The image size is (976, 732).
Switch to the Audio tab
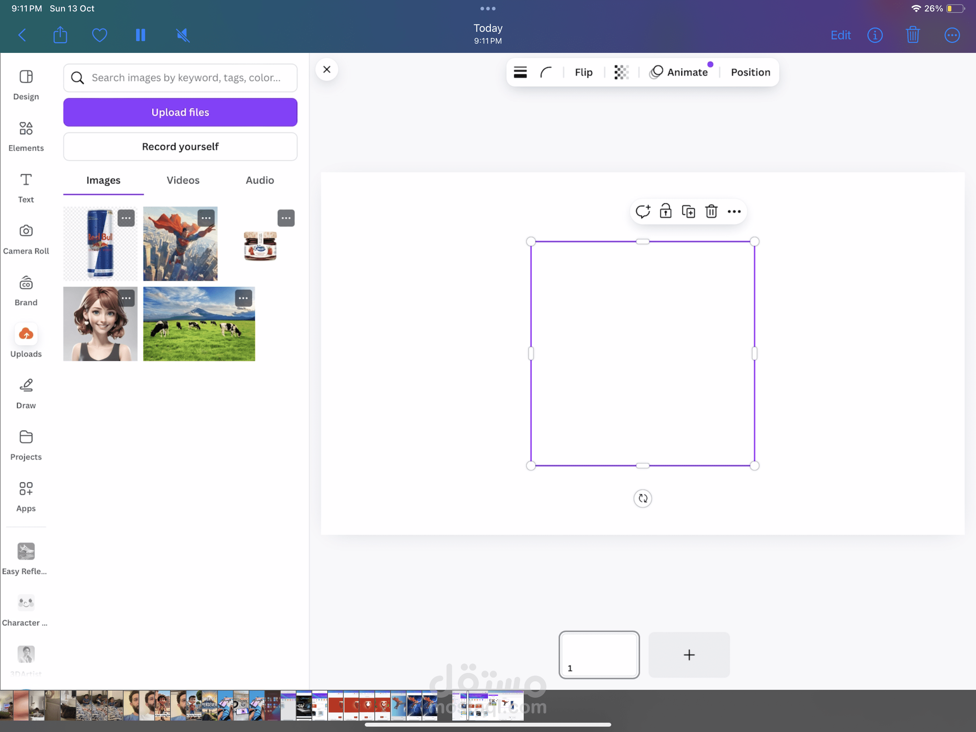click(x=259, y=180)
